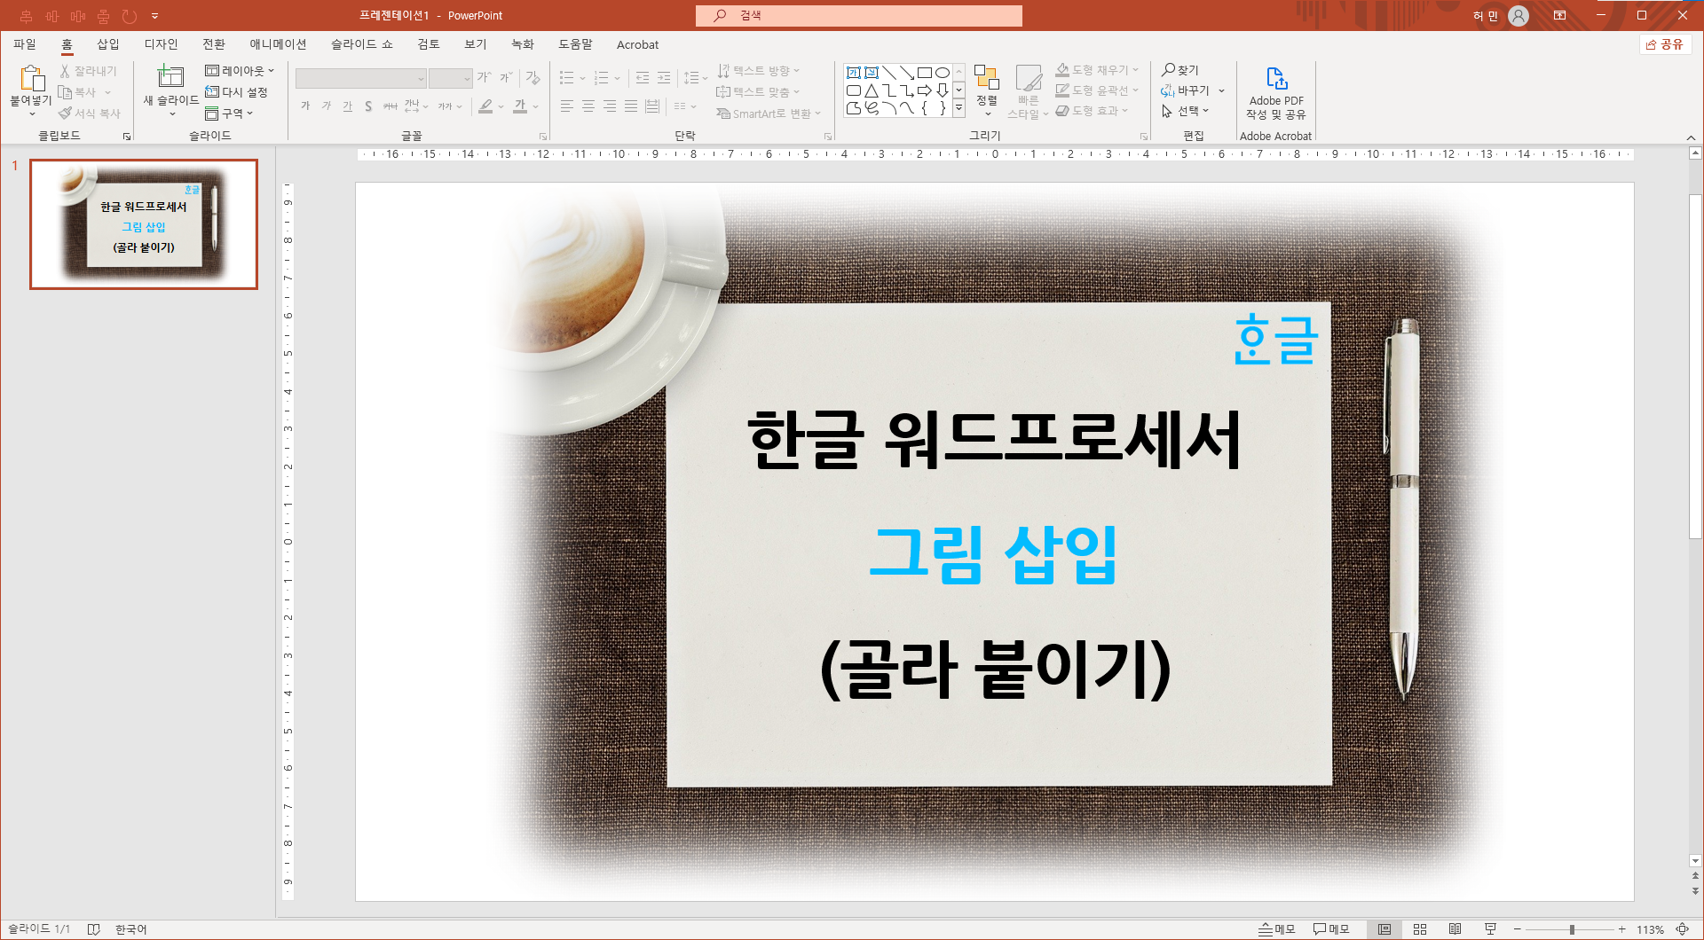
Task: Toggle bold text formatting
Action: point(305,106)
